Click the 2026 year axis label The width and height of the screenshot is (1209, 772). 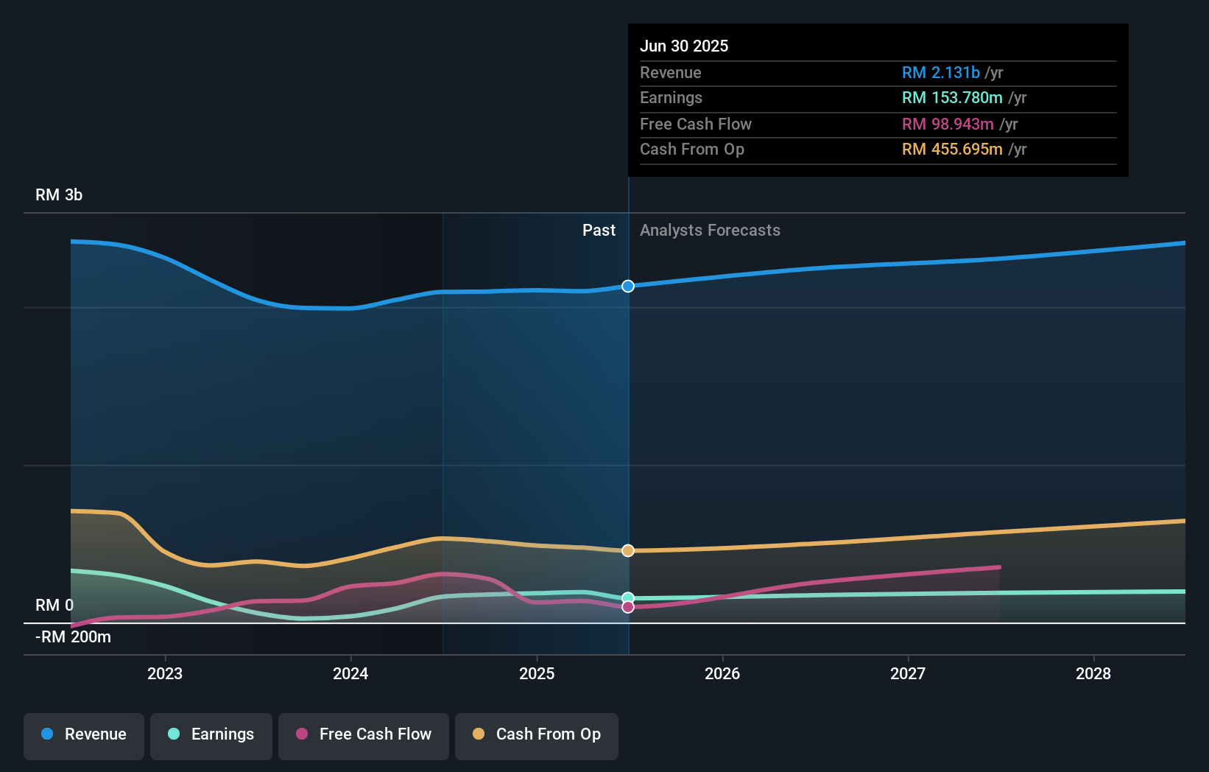coord(723,673)
